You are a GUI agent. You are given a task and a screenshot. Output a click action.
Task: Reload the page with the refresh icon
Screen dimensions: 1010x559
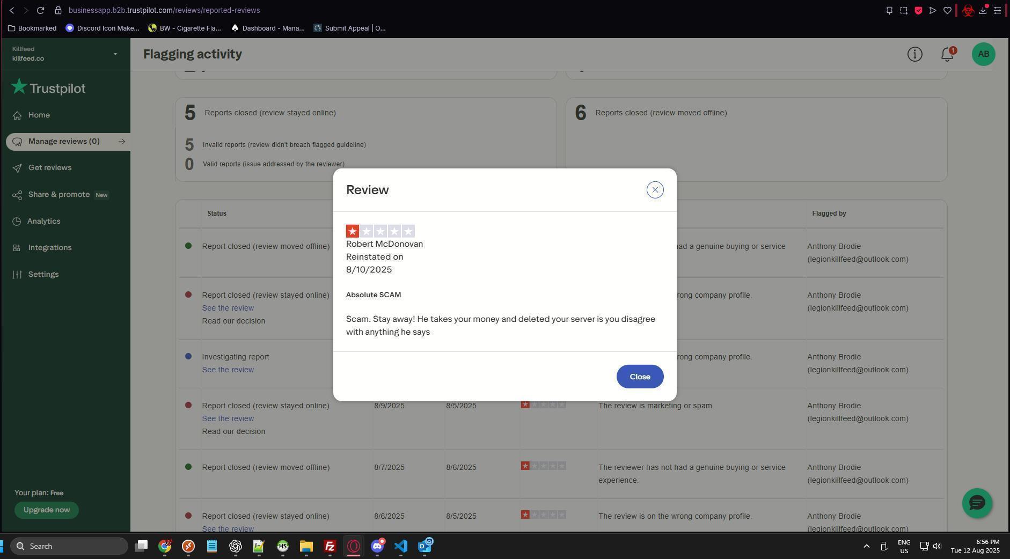[40, 10]
